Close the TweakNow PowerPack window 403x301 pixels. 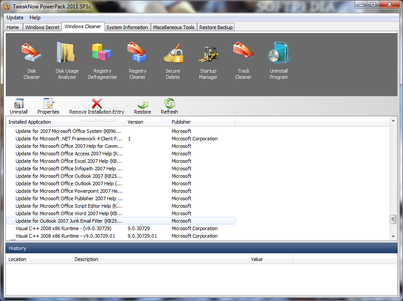pyautogui.click(x=390, y=4)
